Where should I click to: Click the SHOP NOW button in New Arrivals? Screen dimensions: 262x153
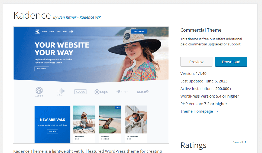pos(53,131)
